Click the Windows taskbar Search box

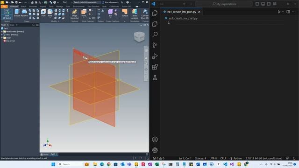pos(71,164)
